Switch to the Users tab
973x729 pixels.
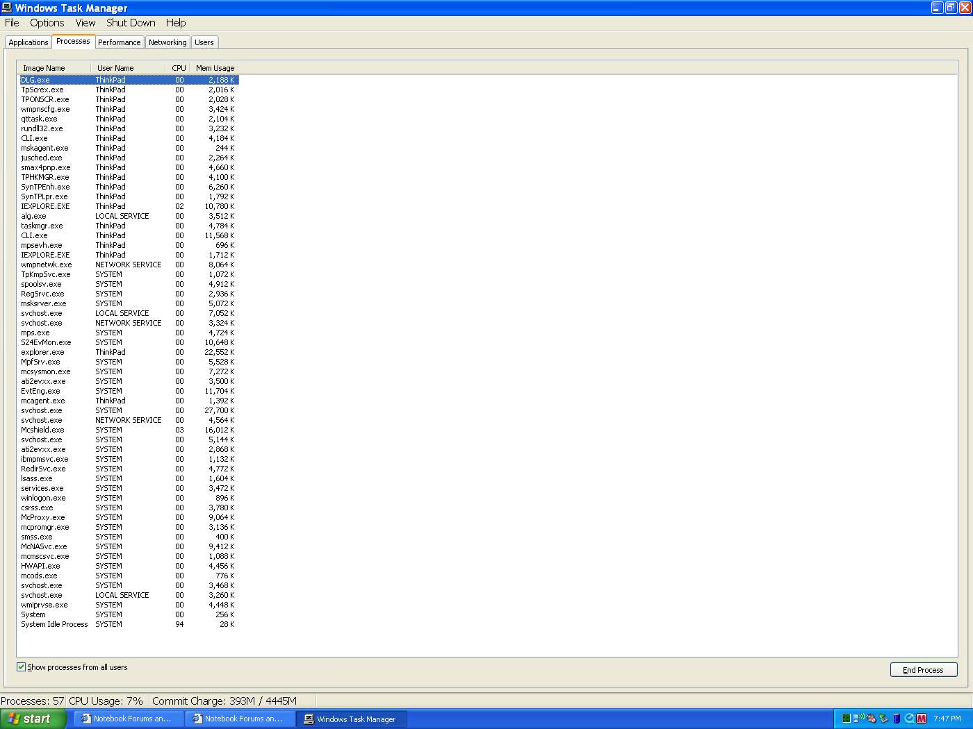click(204, 42)
